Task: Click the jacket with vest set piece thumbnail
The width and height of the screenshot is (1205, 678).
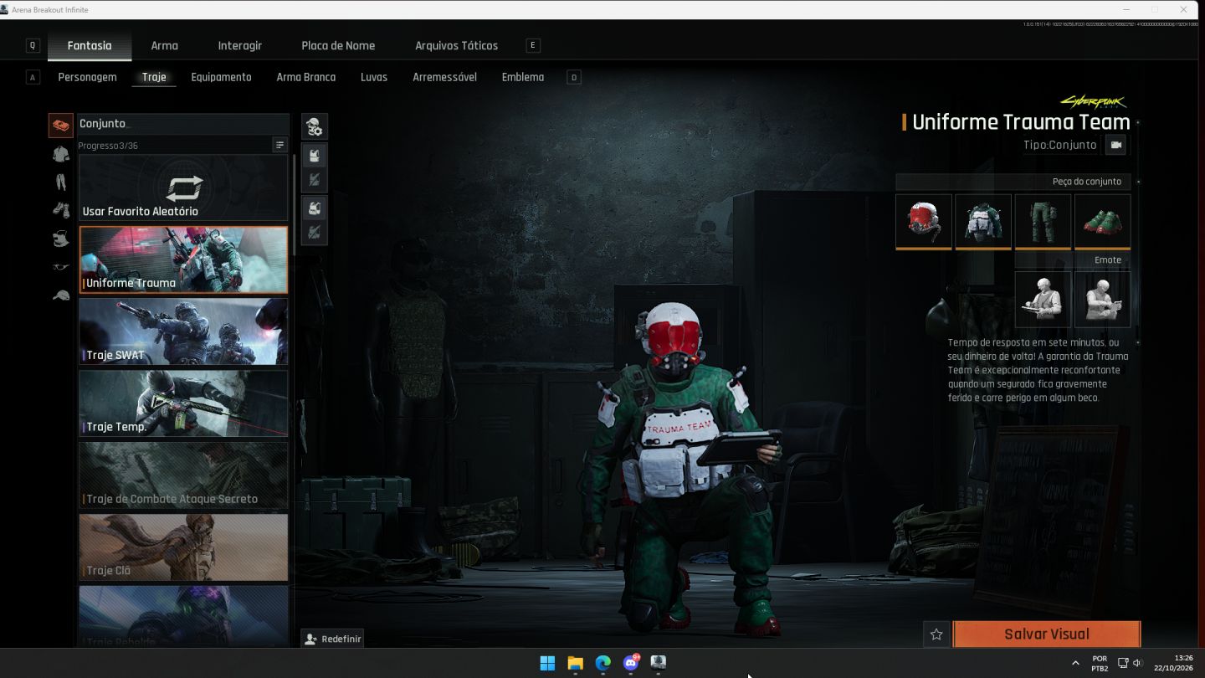Action: [983, 222]
